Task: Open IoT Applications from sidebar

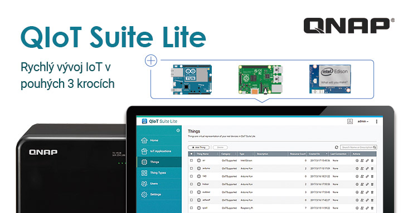Action: 159,151
